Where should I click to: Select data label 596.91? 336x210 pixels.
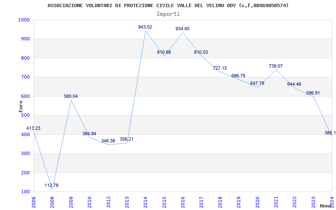(x=313, y=93)
